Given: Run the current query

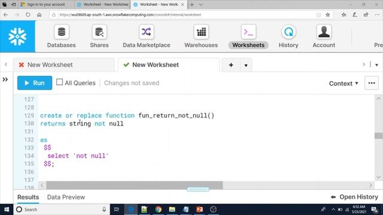Looking at the screenshot, I should point(35,83).
